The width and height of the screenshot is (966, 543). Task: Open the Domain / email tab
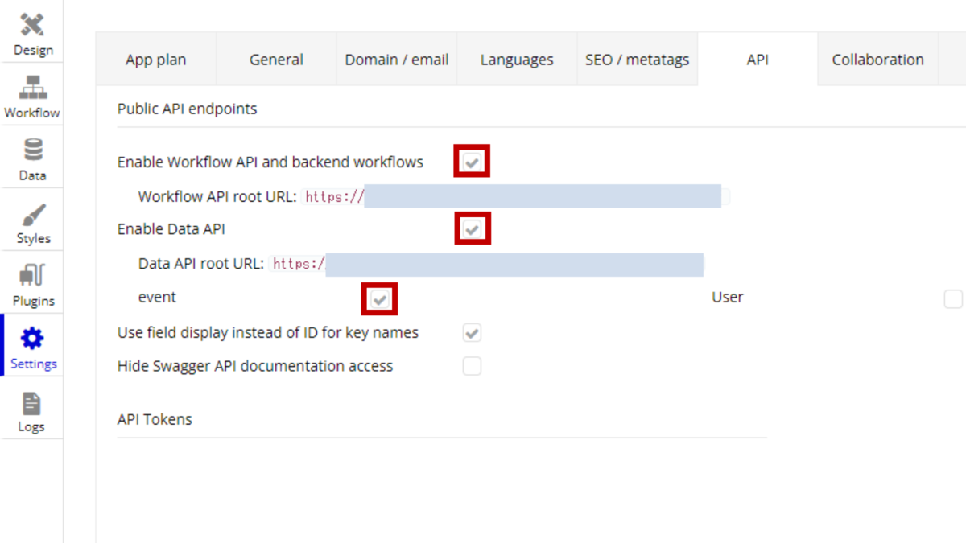pyautogui.click(x=397, y=60)
